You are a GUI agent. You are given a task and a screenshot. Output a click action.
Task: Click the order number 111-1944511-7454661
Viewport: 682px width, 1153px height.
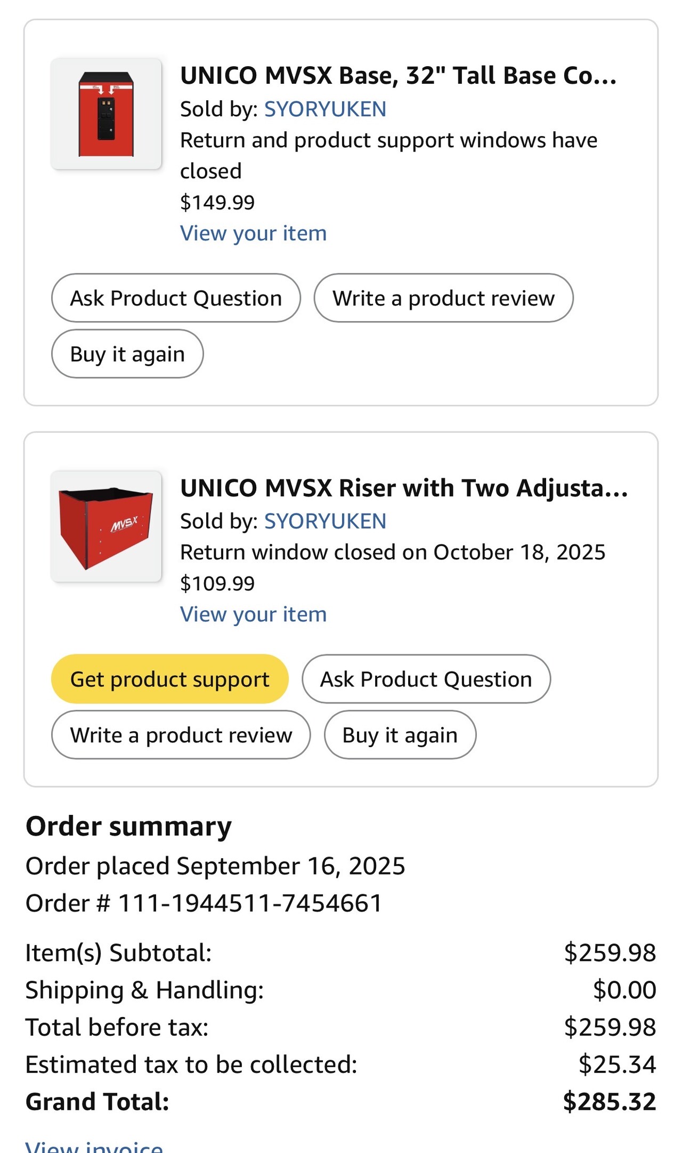click(249, 903)
